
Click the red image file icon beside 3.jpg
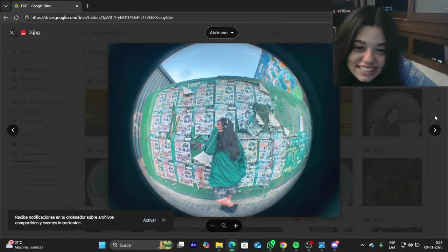click(x=23, y=33)
